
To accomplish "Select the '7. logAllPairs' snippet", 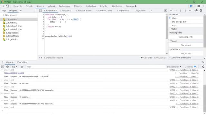I will coord(12,39).
